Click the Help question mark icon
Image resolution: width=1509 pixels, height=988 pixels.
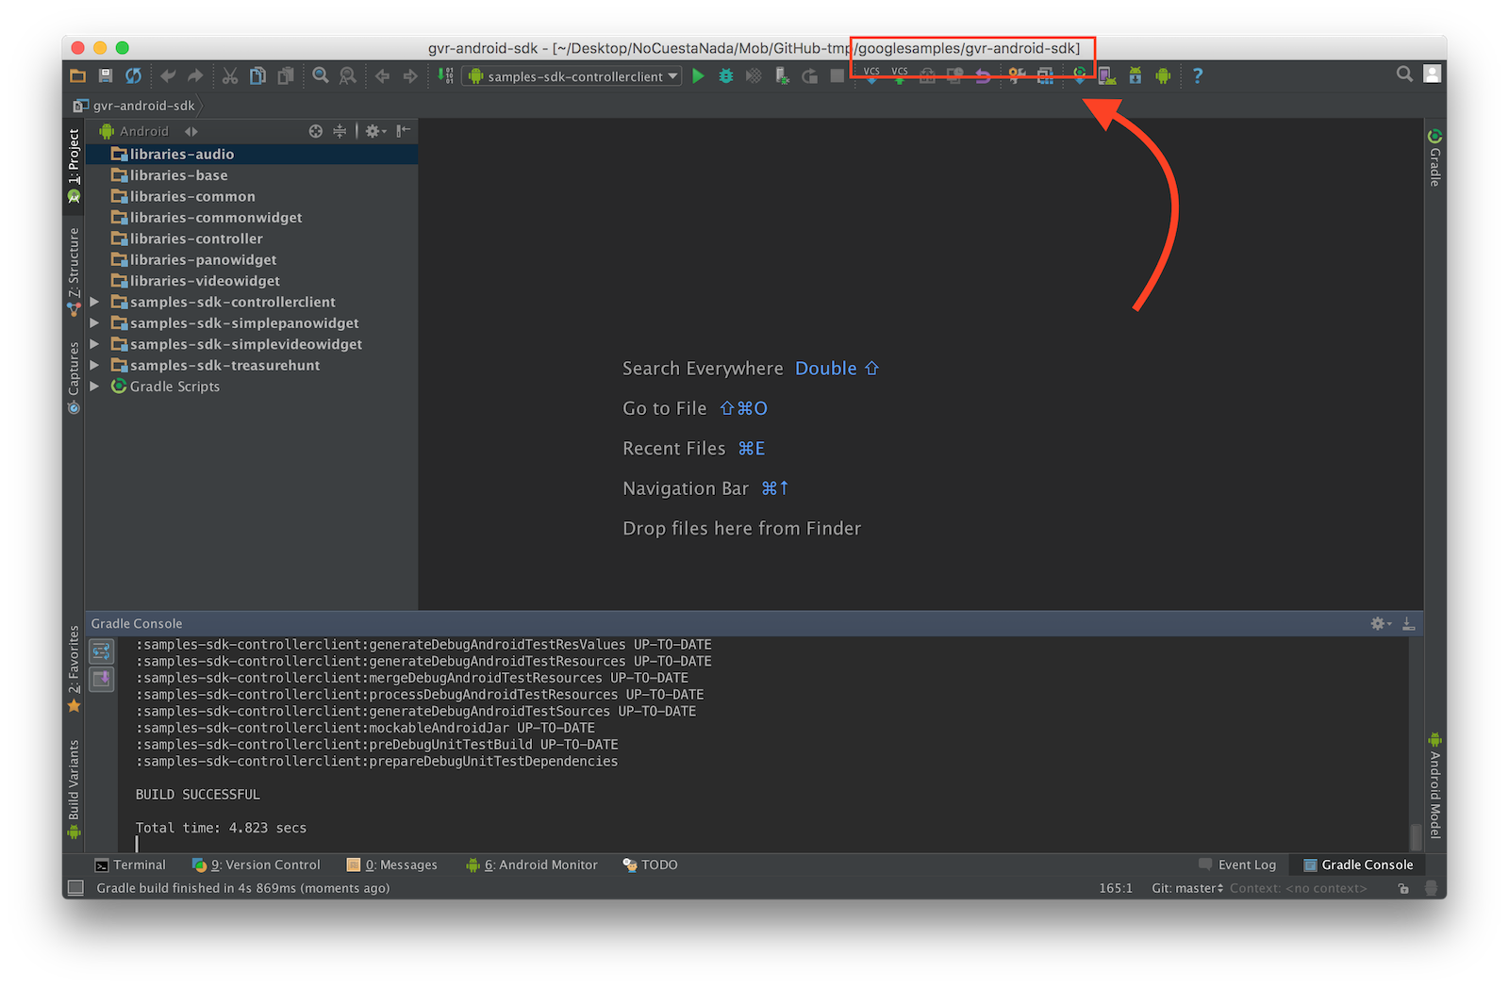tap(1198, 76)
